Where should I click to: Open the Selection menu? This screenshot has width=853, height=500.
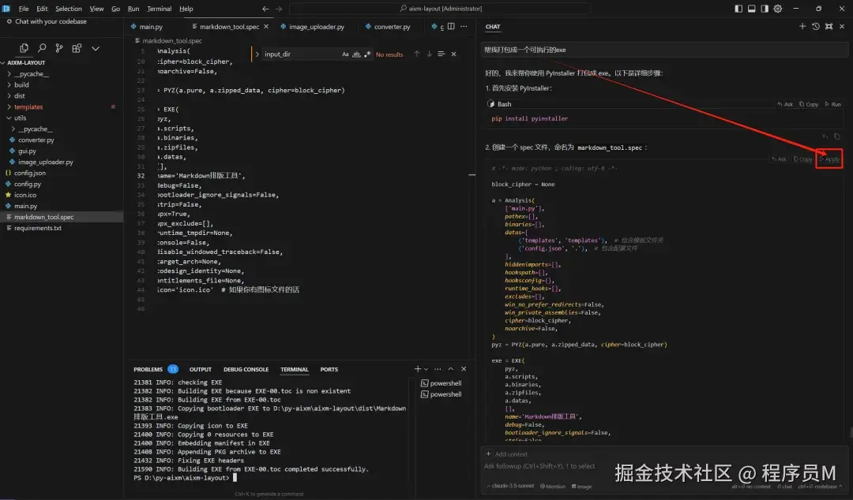(x=69, y=9)
